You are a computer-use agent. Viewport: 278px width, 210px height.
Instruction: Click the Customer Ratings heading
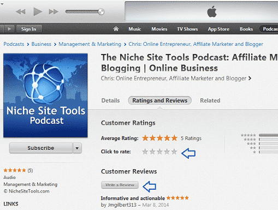[128, 123]
